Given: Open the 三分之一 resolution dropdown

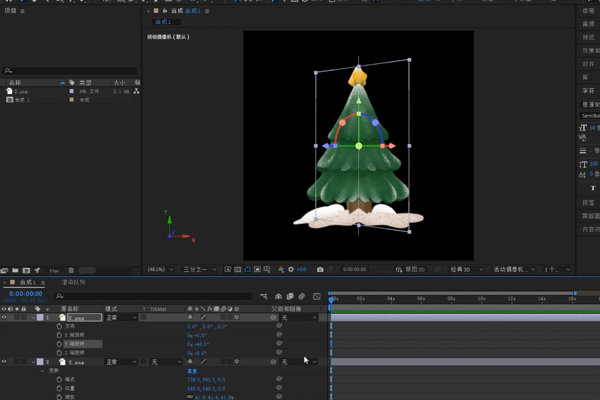Looking at the screenshot, I should tap(199, 269).
